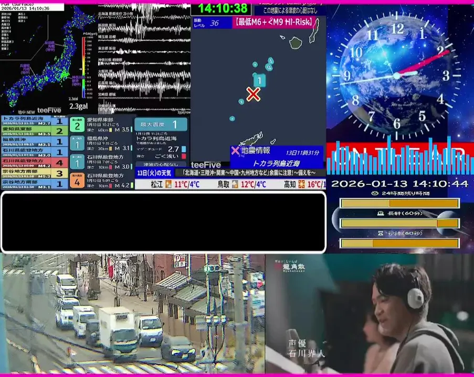Image resolution: width=474 pixels, height=377 pixels.
Task: Click the pink X icon beside 地震情報
Action: [x=235, y=150]
